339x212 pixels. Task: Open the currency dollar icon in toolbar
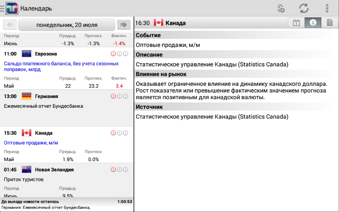(x=281, y=8)
